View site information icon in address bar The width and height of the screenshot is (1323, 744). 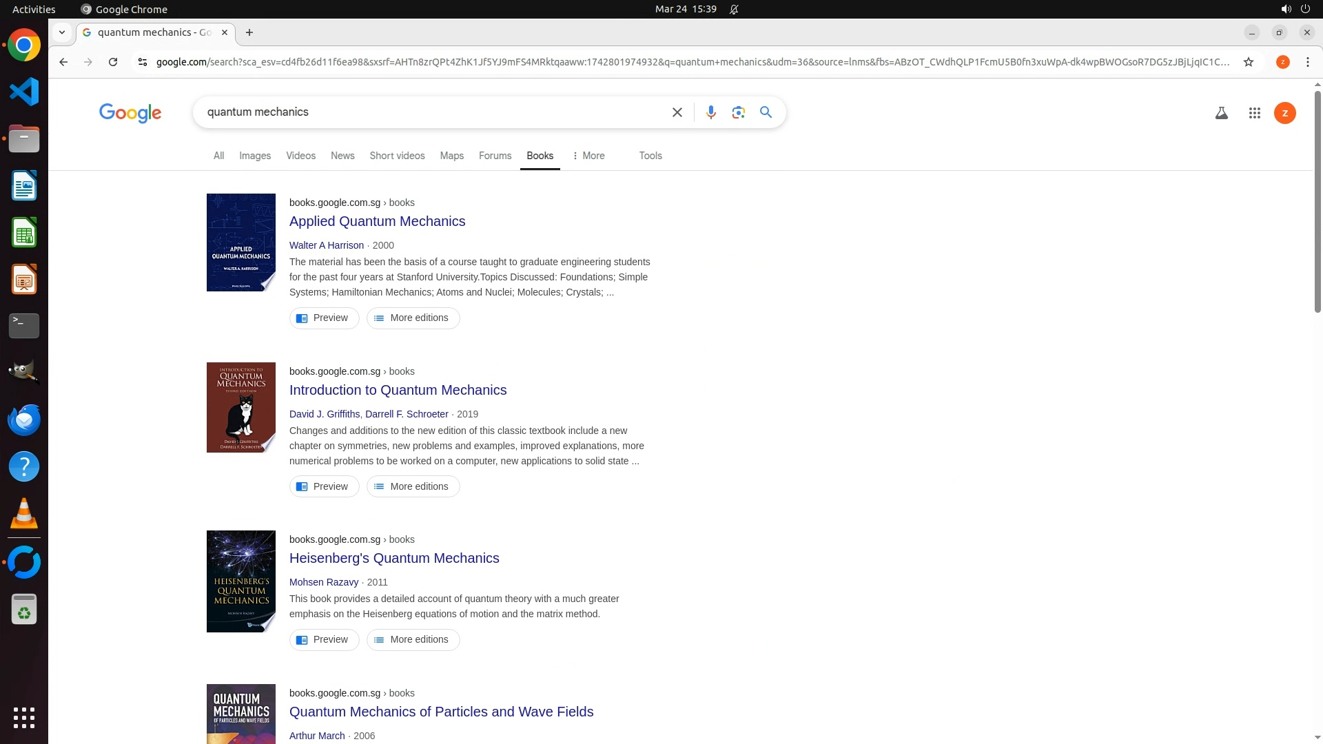(143, 62)
